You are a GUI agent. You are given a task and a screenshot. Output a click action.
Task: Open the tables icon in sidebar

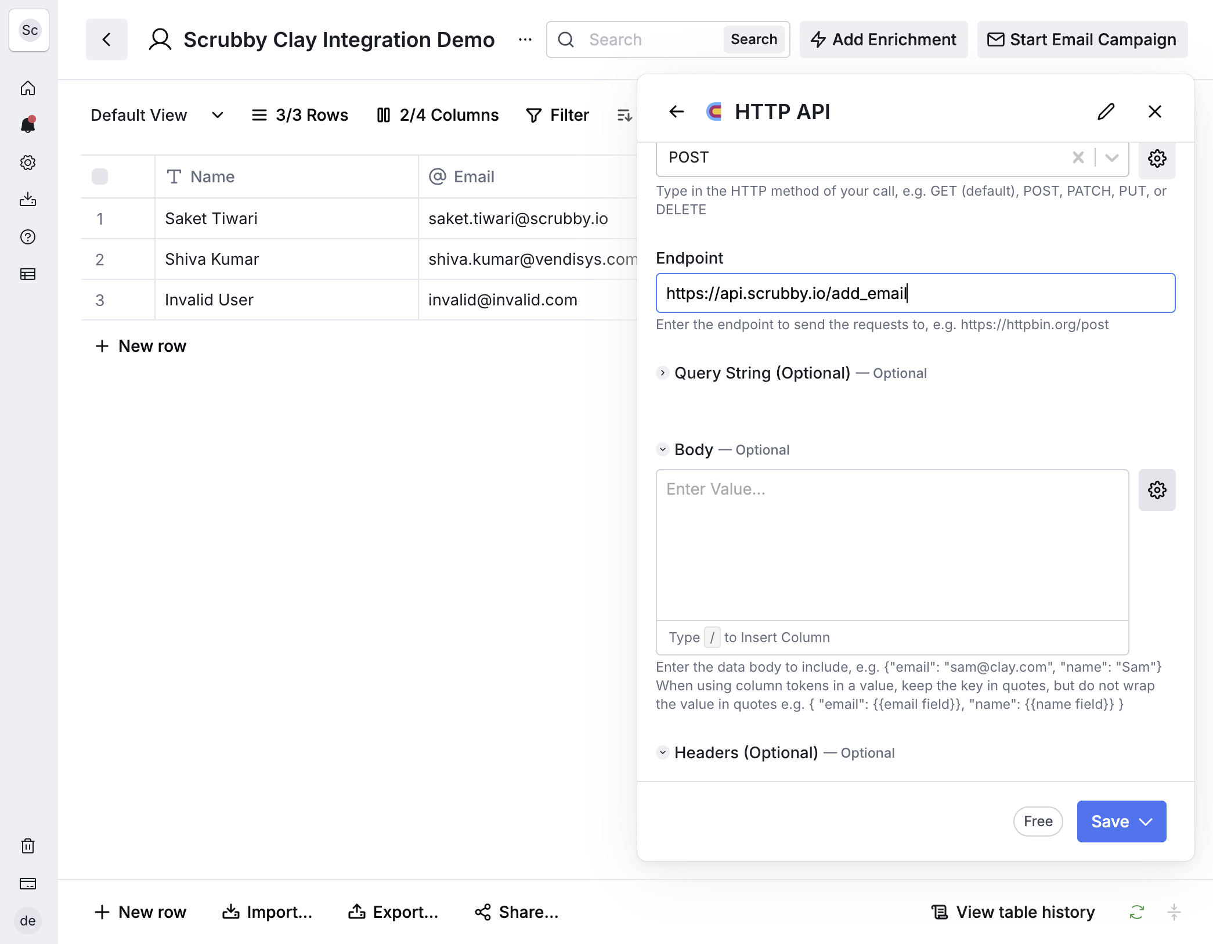click(28, 274)
